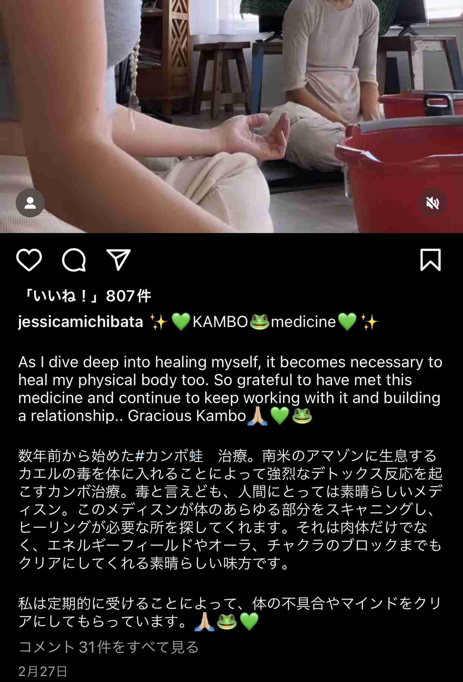Unmute the video with the speaker icon

pyautogui.click(x=433, y=203)
